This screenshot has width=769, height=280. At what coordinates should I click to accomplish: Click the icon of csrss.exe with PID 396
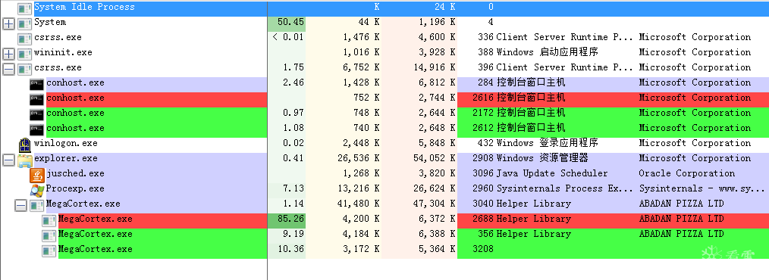click(x=24, y=69)
